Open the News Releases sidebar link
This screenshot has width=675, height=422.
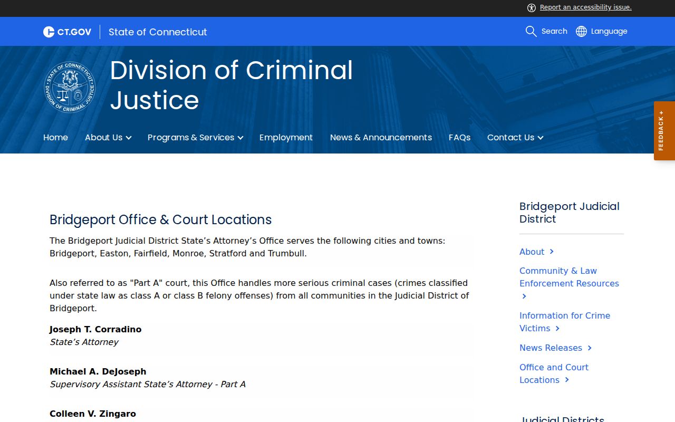tap(551, 348)
